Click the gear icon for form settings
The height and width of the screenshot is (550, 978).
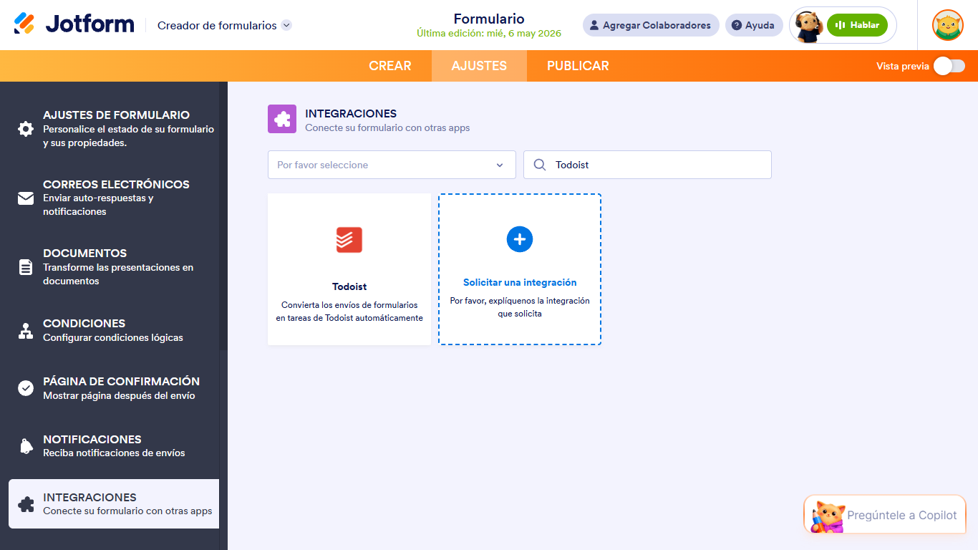pyautogui.click(x=26, y=129)
